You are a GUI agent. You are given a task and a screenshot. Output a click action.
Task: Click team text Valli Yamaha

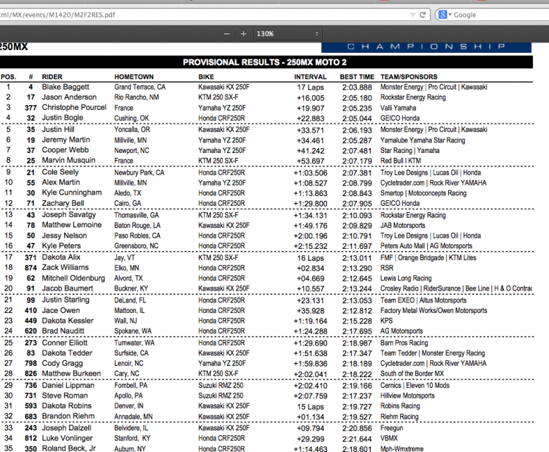coord(399,108)
